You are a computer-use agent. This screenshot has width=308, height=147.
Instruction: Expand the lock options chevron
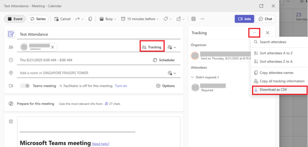[184, 19]
